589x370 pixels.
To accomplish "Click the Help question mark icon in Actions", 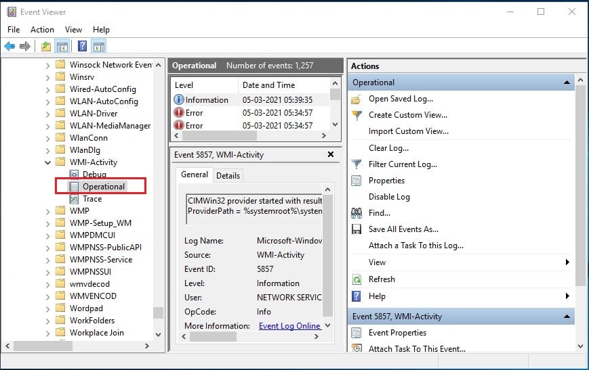I will [356, 296].
